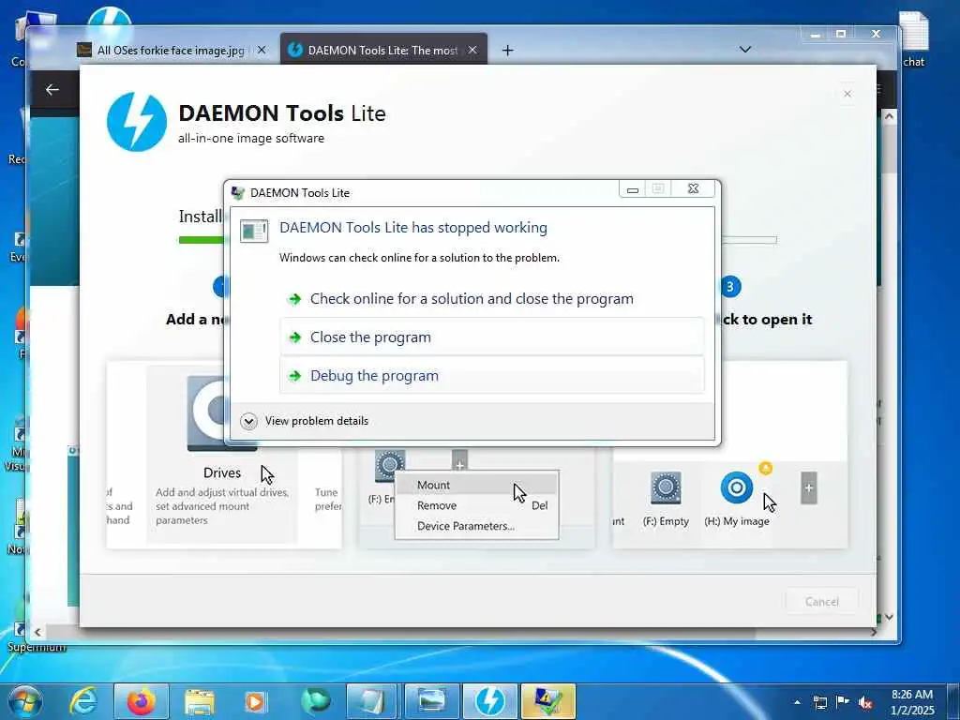Open the tab list dropdown chevron

(745, 49)
